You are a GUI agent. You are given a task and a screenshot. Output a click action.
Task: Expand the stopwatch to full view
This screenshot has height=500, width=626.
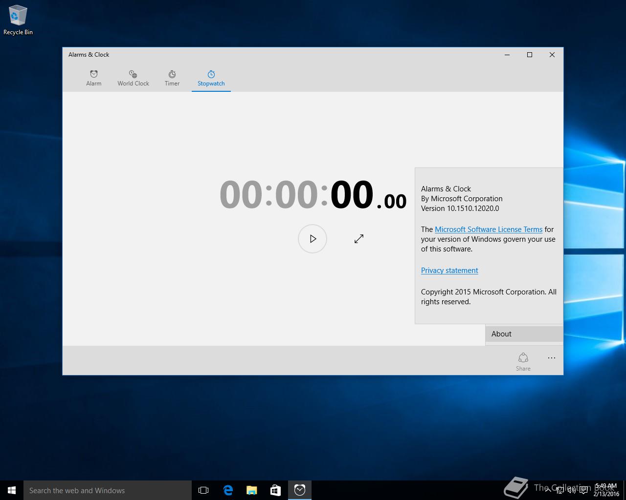click(359, 239)
